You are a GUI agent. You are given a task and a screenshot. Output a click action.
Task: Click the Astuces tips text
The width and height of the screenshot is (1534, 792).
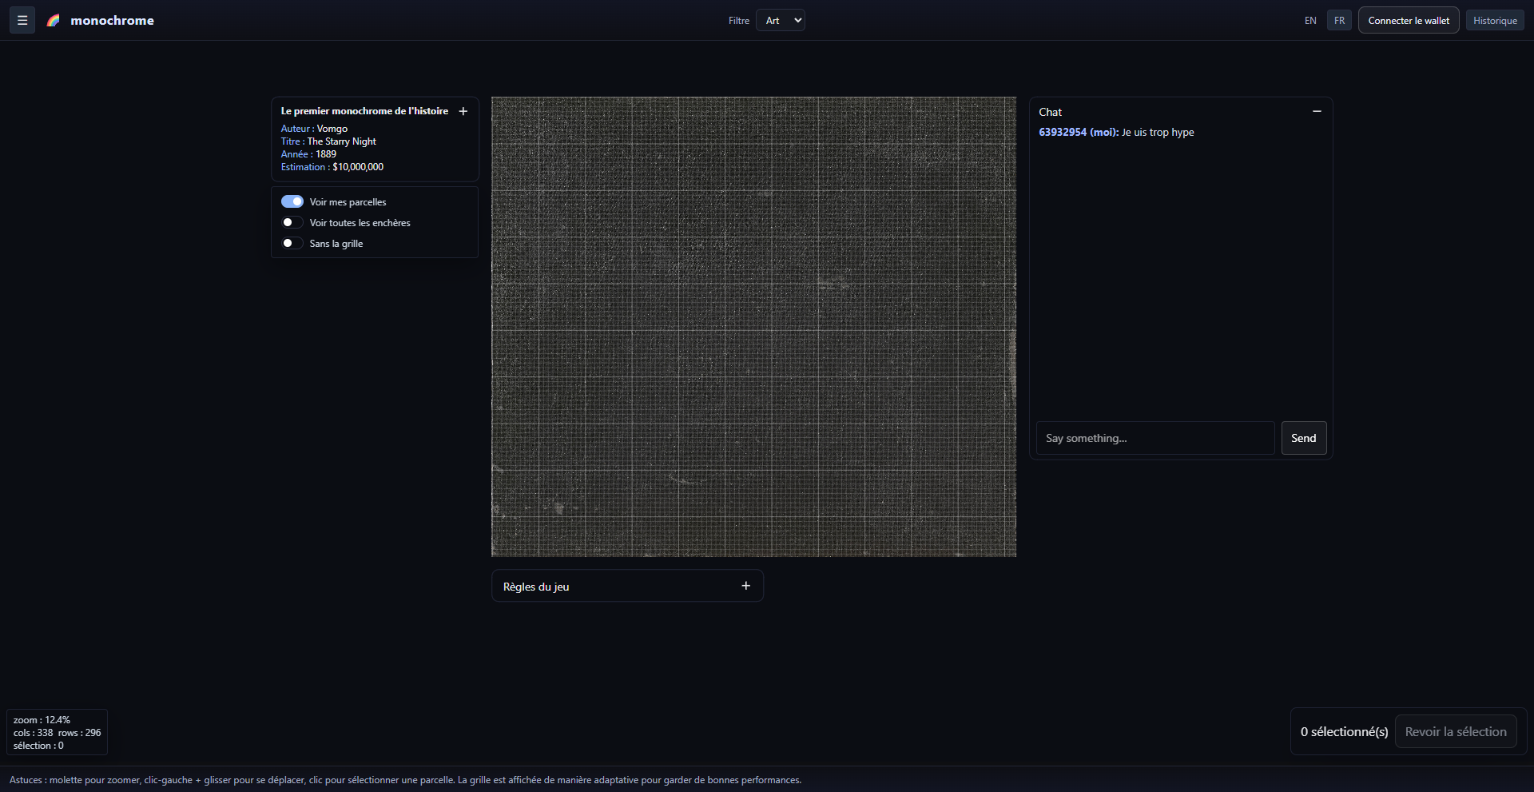click(x=405, y=780)
